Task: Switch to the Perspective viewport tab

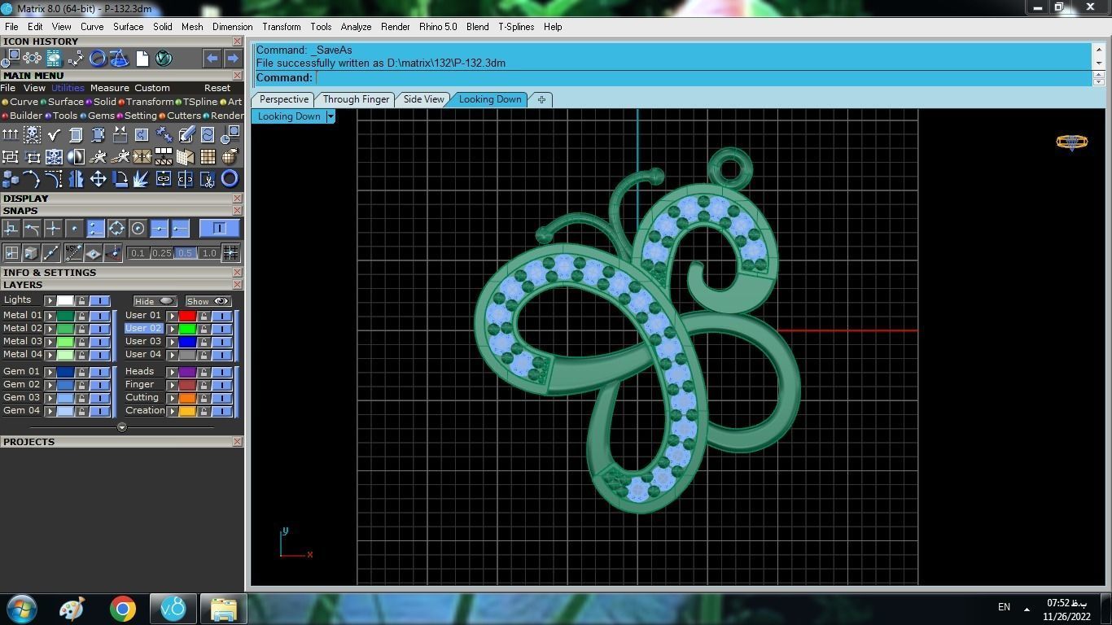Action: 284,99
